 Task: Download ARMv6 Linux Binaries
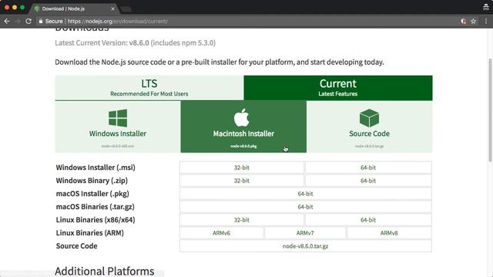point(221,233)
